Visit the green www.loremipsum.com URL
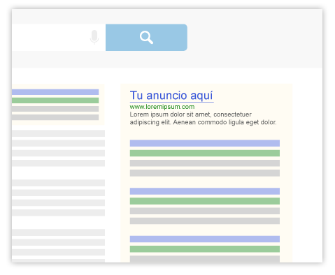The height and width of the screenshot is (275, 335). (162, 107)
